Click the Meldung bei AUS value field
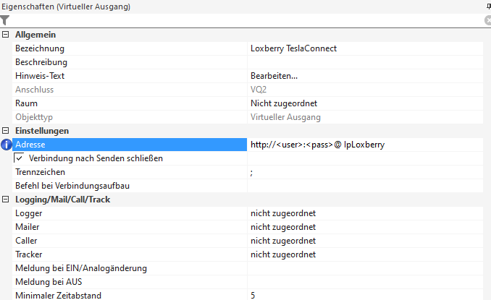 click(x=365, y=282)
